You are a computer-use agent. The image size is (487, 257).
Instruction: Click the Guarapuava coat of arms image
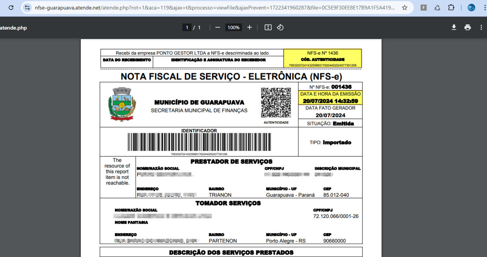(122, 104)
